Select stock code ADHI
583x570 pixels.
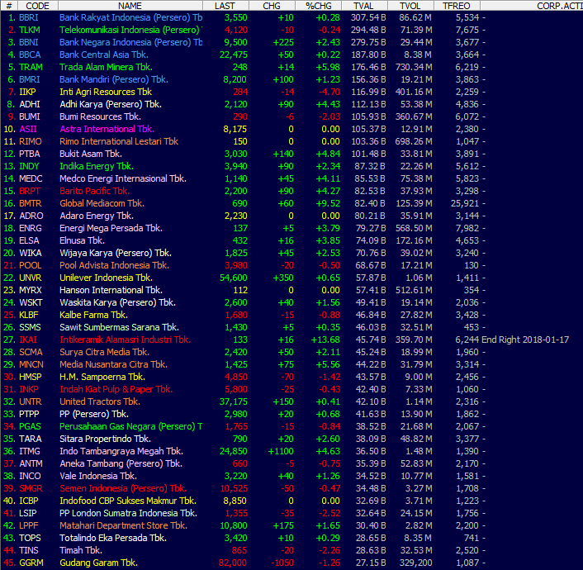click(30, 104)
